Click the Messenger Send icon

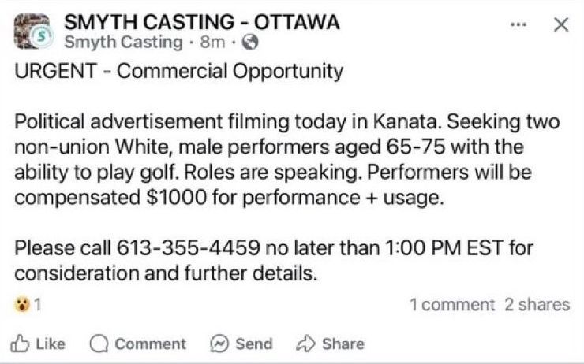[x=219, y=344]
